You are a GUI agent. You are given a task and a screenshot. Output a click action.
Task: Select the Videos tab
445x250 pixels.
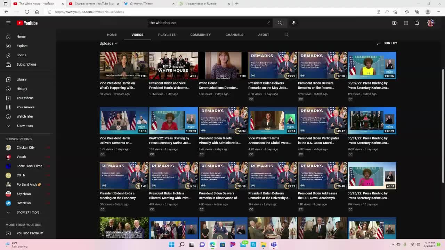point(137,35)
